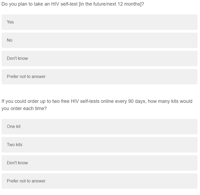The width and height of the screenshot is (200, 195).
Task: Select "Yes" for planning an HIV self-test
Action: (99, 22)
